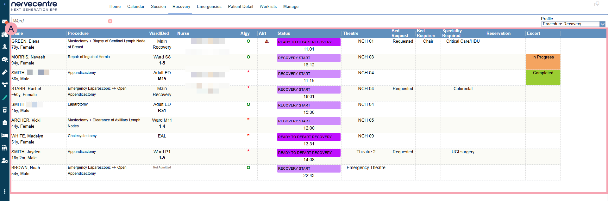Click RECOVERY START status for MORRIS, Nevaeh
The width and height of the screenshot is (608, 201).
(309, 58)
